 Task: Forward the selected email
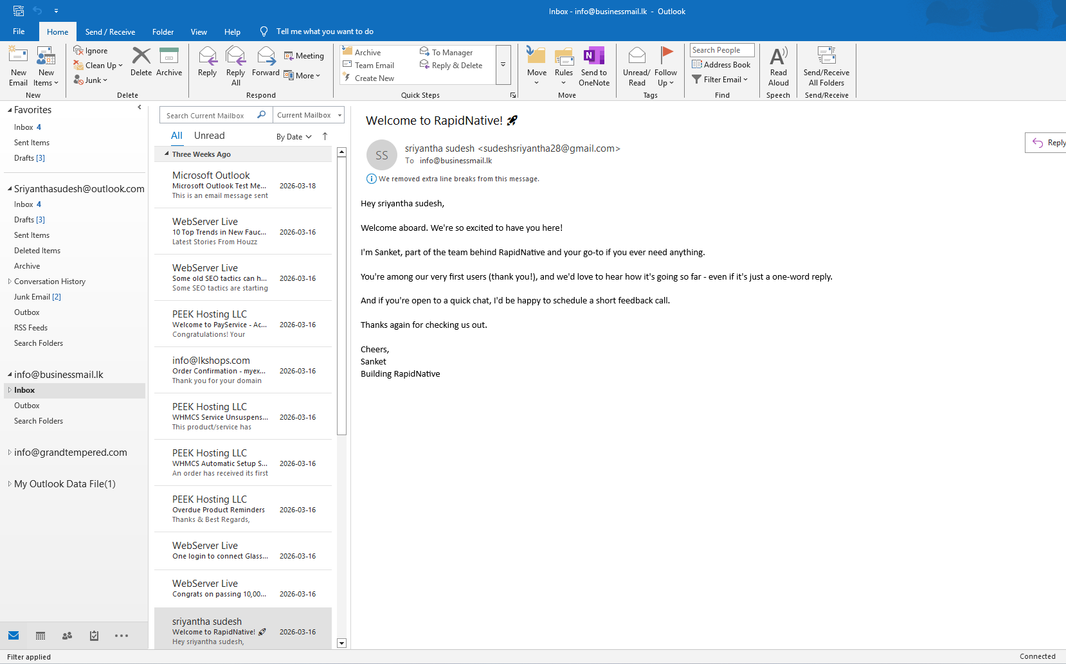coord(266,62)
